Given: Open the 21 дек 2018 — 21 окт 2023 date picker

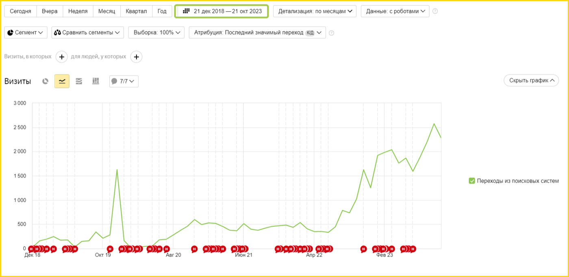Looking at the screenshot, I should point(222,11).
